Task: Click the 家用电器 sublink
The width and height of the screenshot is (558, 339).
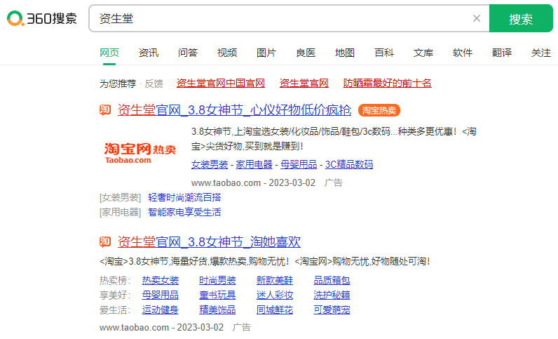Action: [254, 164]
